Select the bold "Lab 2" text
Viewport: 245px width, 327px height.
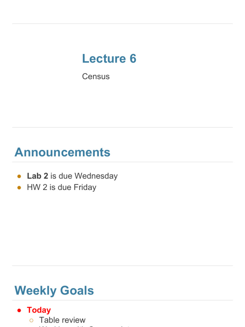click(38, 176)
